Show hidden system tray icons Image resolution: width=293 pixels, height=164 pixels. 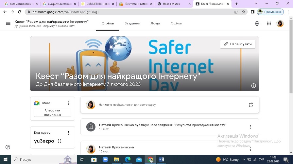tap(244, 159)
